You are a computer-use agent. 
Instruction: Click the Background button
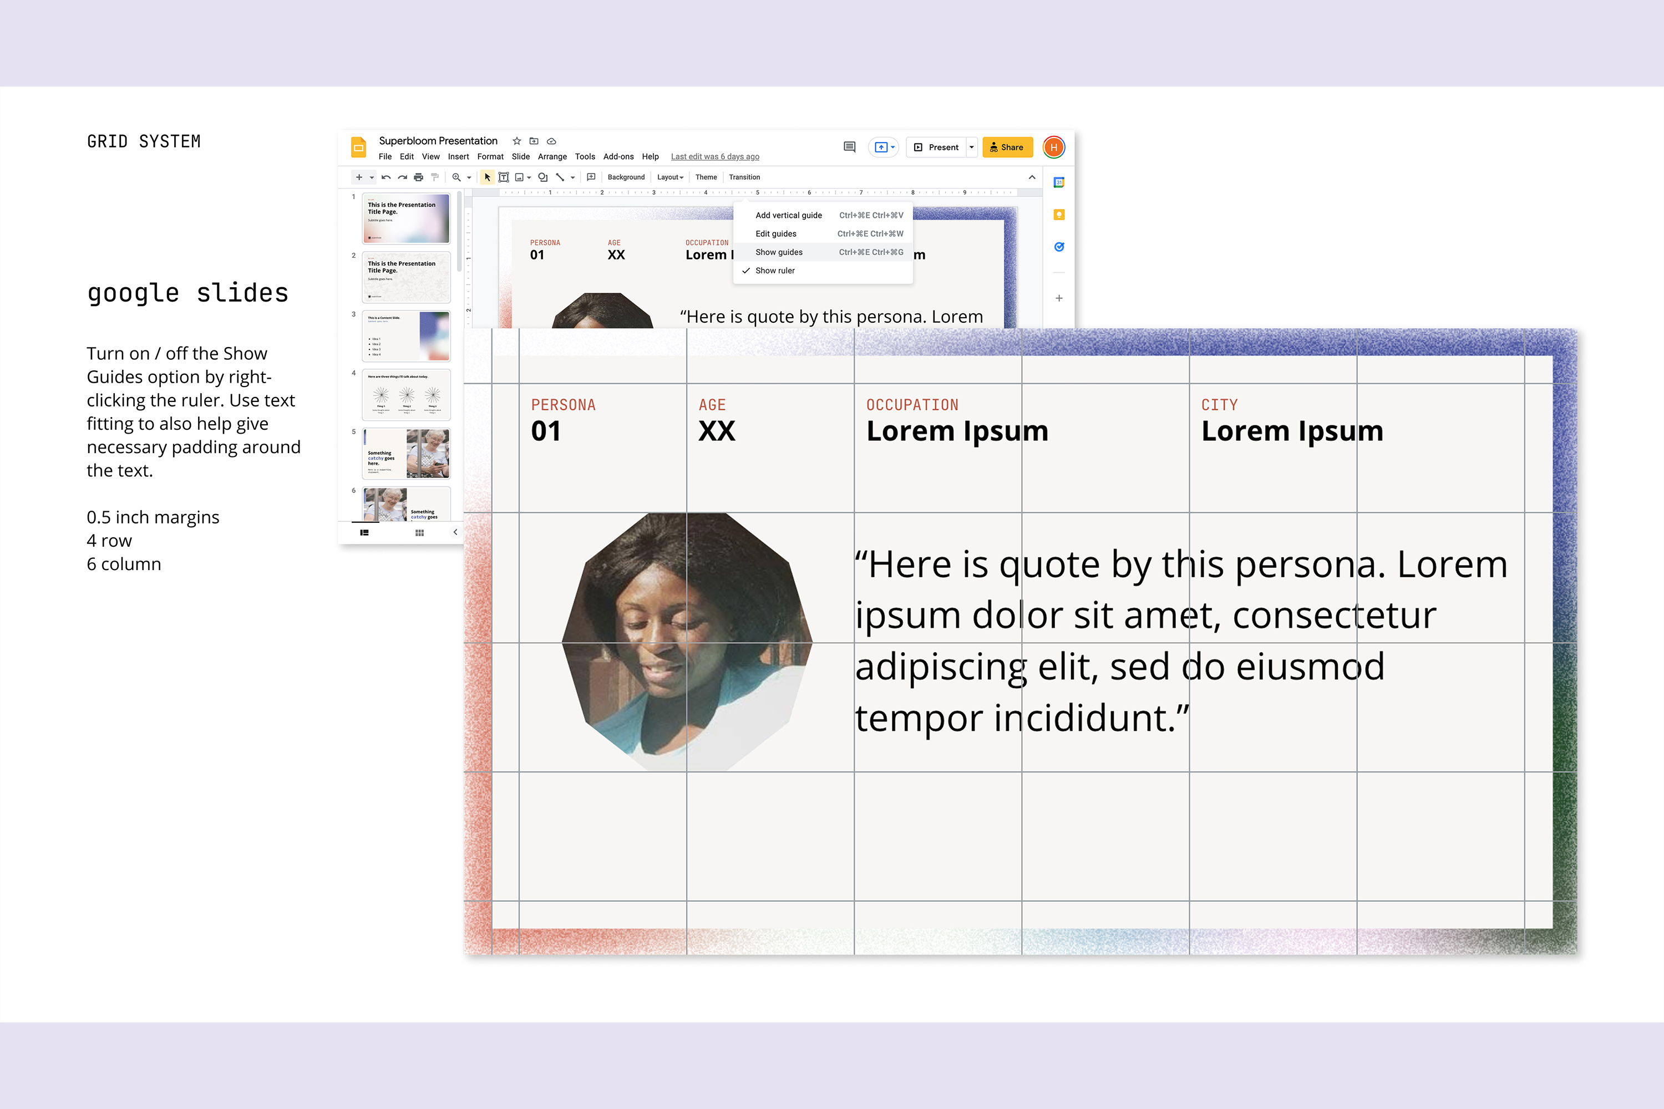point(626,177)
